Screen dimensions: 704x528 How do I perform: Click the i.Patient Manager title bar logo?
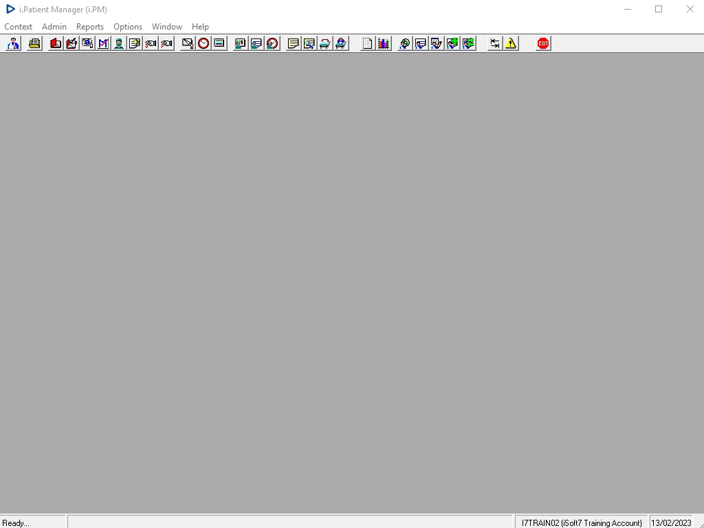(10, 9)
